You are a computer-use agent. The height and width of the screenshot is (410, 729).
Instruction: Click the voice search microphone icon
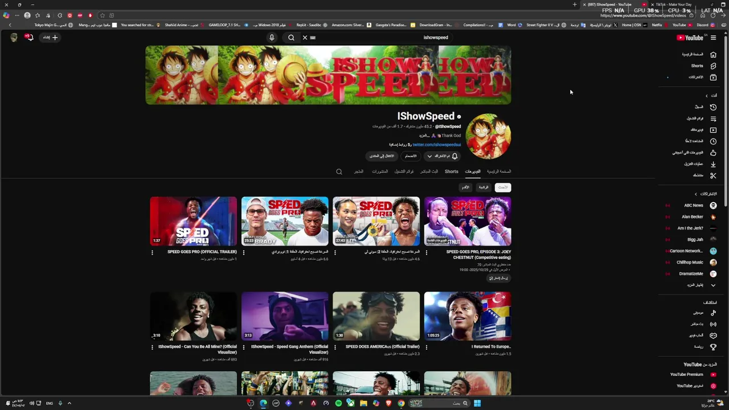272,38
